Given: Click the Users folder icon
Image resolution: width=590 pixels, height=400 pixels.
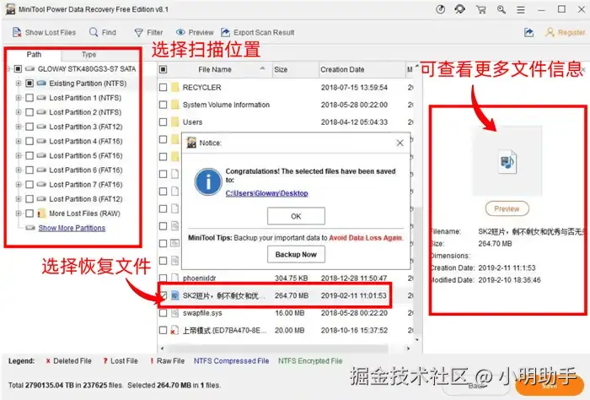Looking at the screenshot, I should coord(175,122).
